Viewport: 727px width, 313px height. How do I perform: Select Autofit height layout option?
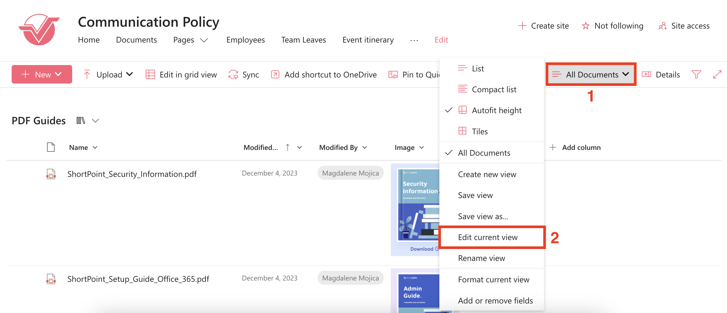496,110
